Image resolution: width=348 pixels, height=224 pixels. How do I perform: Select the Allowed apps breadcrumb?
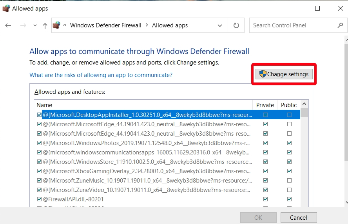tap(170, 25)
